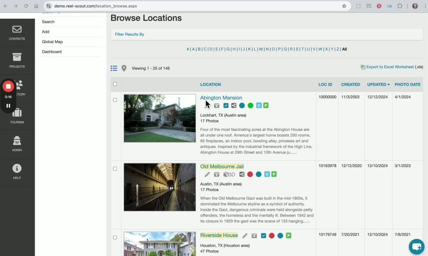Viewport: 428px width, 256px height.
Task: Sort by LOC ID column header
Action: point(325,85)
